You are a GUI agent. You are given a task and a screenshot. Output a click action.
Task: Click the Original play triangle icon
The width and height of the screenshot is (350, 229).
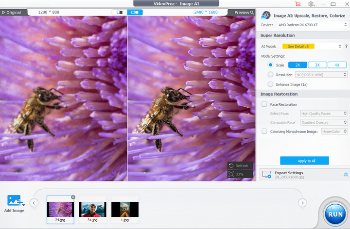pyautogui.click(x=3, y=13)
